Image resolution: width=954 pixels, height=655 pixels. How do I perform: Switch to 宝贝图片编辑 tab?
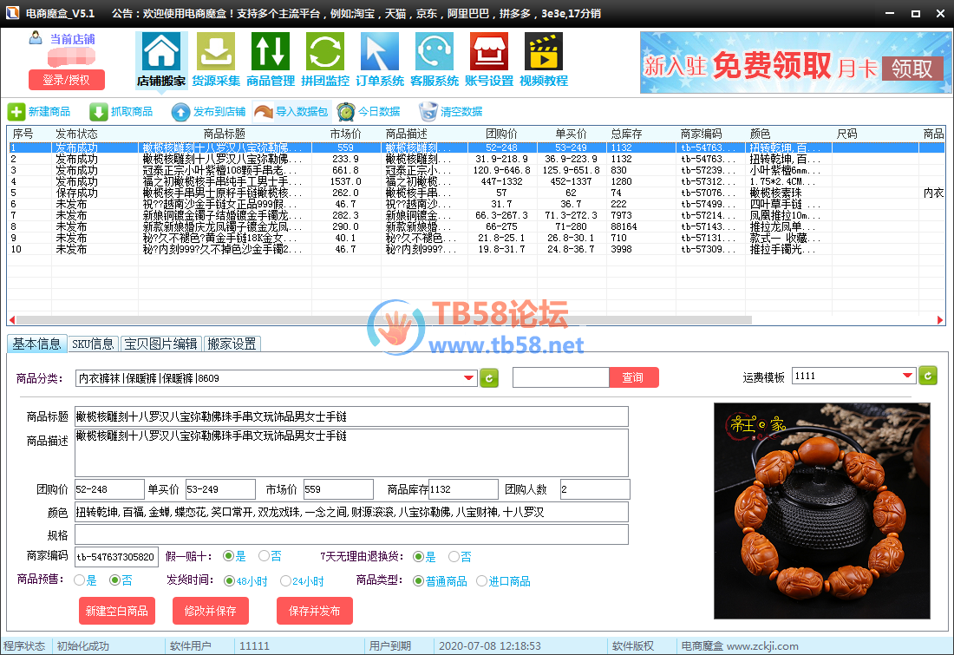pyautogui.click(x=160, y=344)
